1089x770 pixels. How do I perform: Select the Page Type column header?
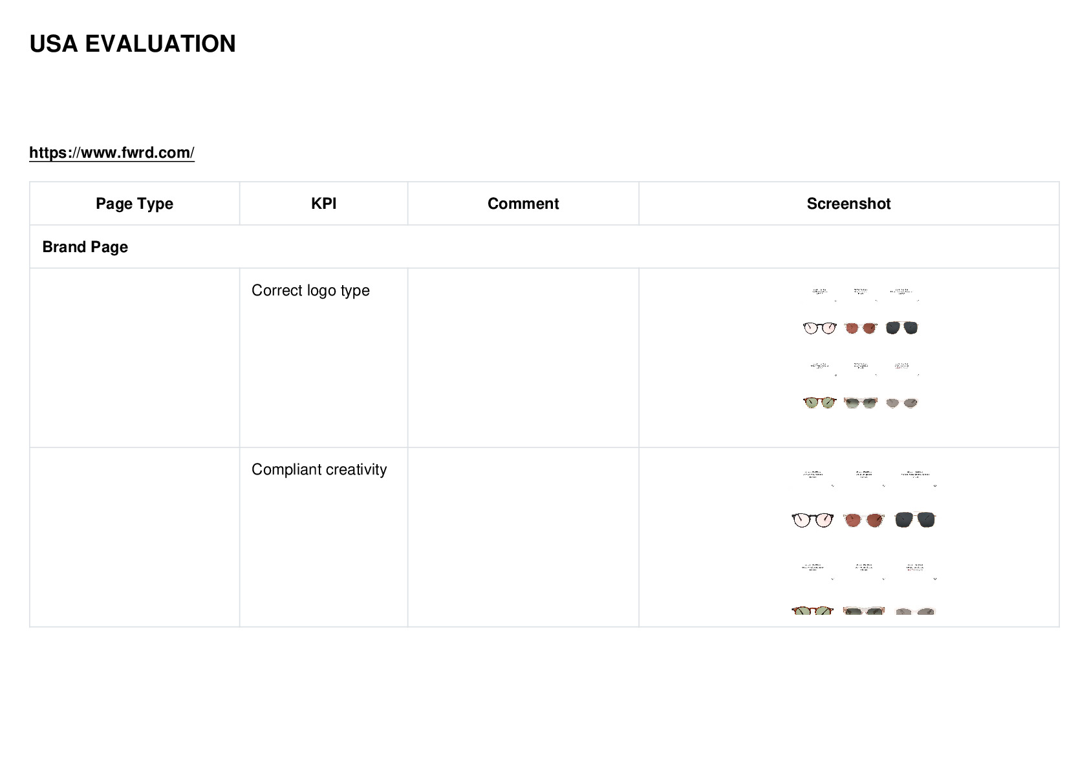[x=135, y=204]
